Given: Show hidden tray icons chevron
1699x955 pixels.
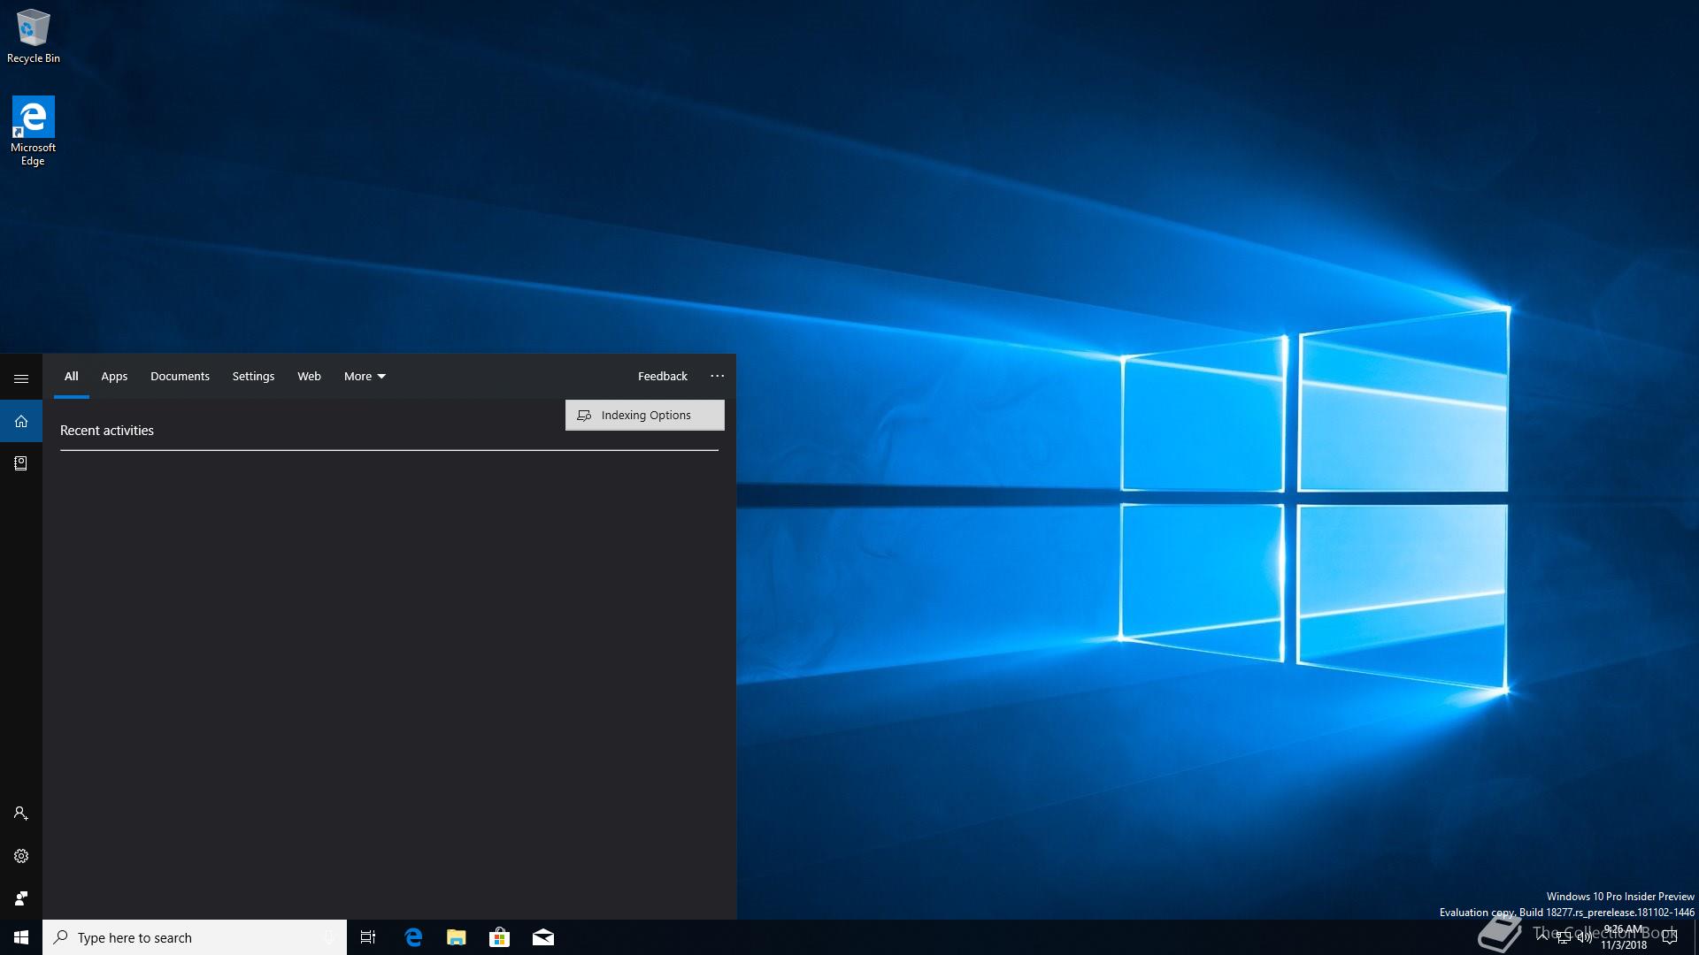Looking at the screenshot, I should tap(1542, 937).
